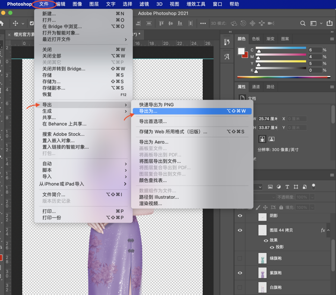Toggle visibility of 投影 effect
Screen dimensions: 336x295
(x=272, y=247)
